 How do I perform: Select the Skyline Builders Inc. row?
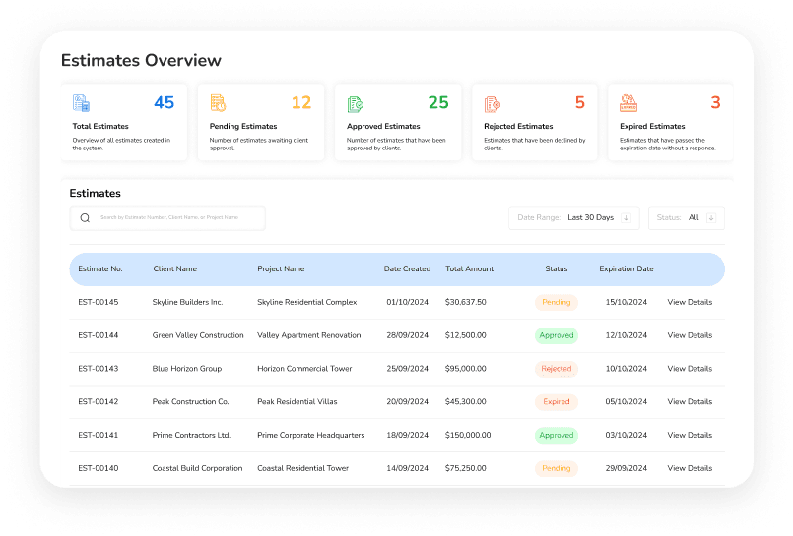[187, 302]
